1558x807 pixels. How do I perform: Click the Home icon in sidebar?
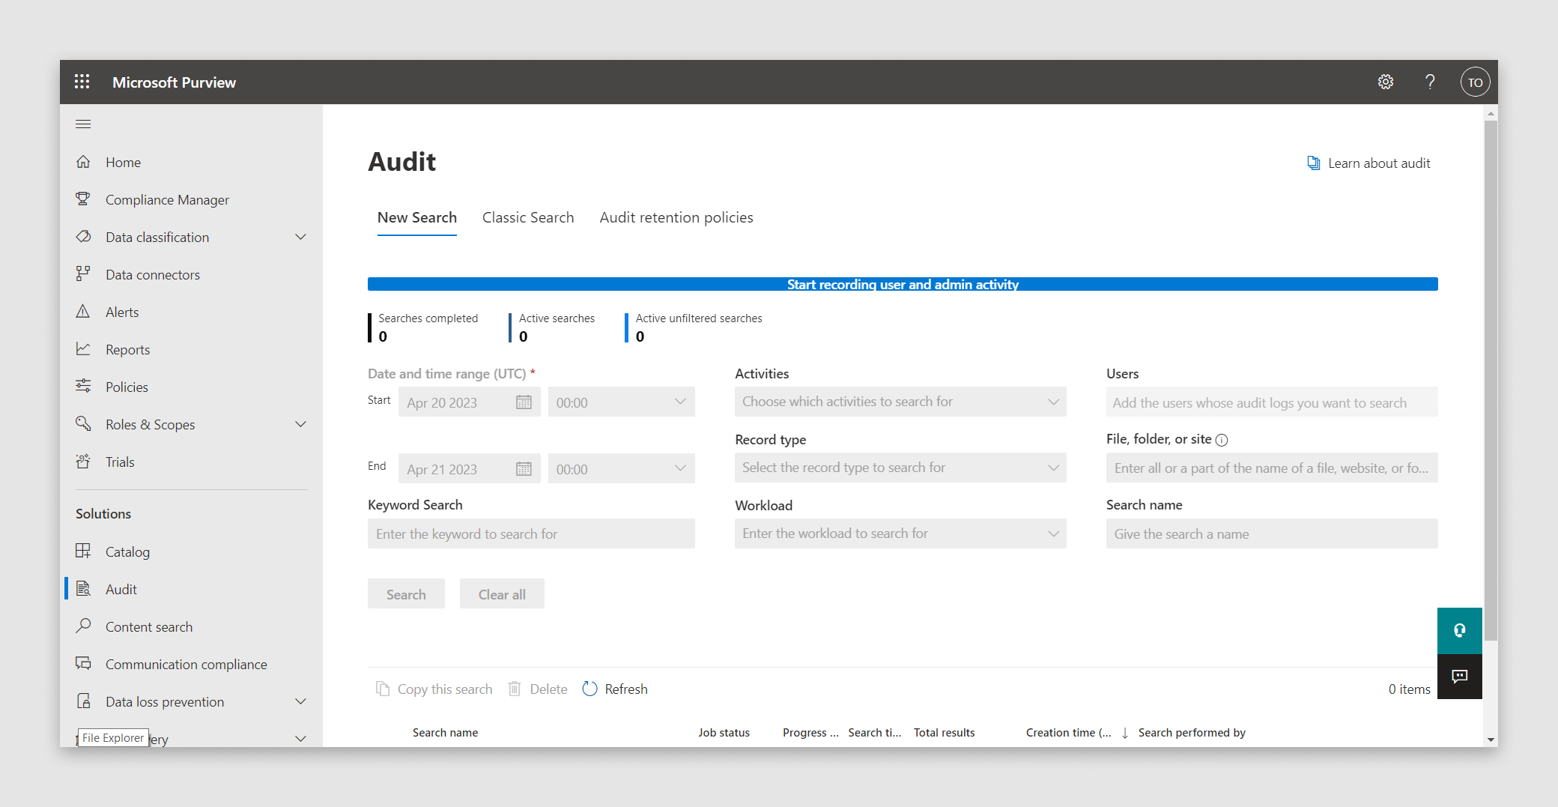(x=83, y=162)
